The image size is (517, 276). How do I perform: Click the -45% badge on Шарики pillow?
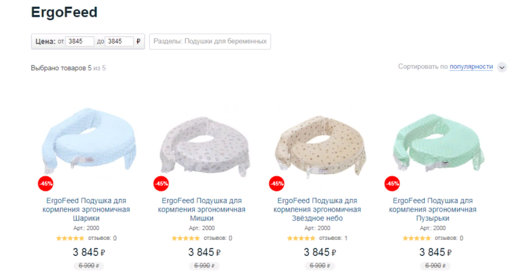(46, 184)
